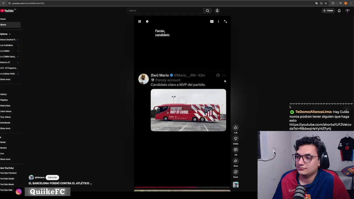This screenshot has height=199, width=354.
Task: Expand Show more below Live
Action: 5,159
